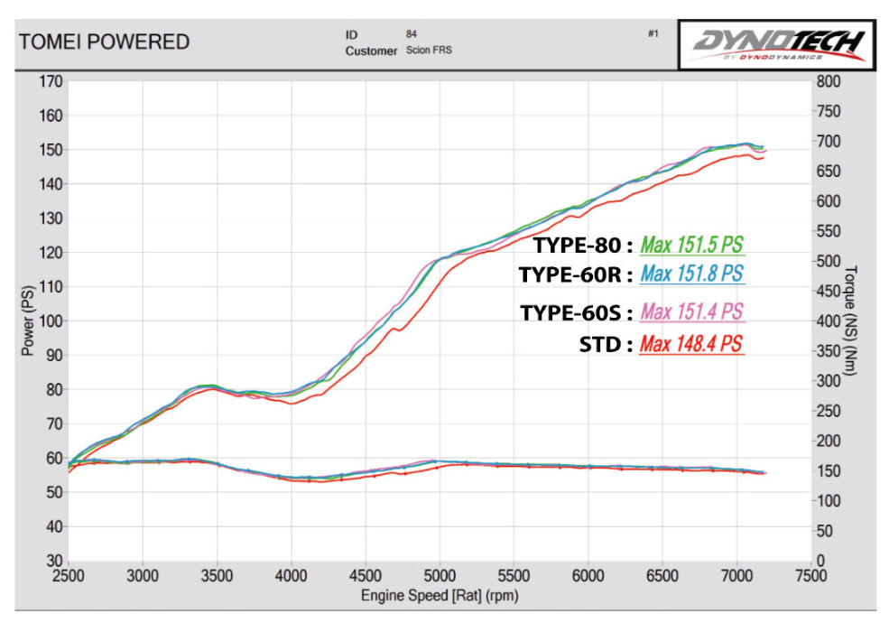Click the Power (PS) axis title
Screen dimensions: 889x632
[x=27, y=321]
